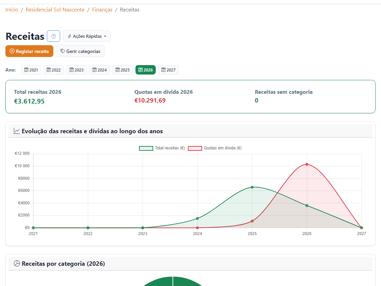Select year 2027
This screenshot has width=381, height=286.
pos(169,70)
